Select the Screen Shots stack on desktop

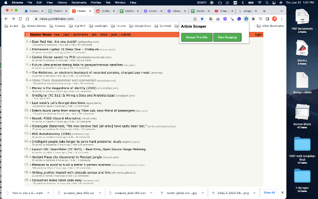pos(302,116)
